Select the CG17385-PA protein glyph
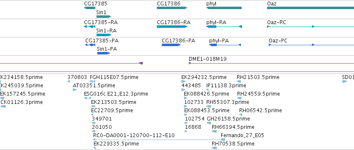The height and width of the screenshot is (150, 354). click(90, 45)
